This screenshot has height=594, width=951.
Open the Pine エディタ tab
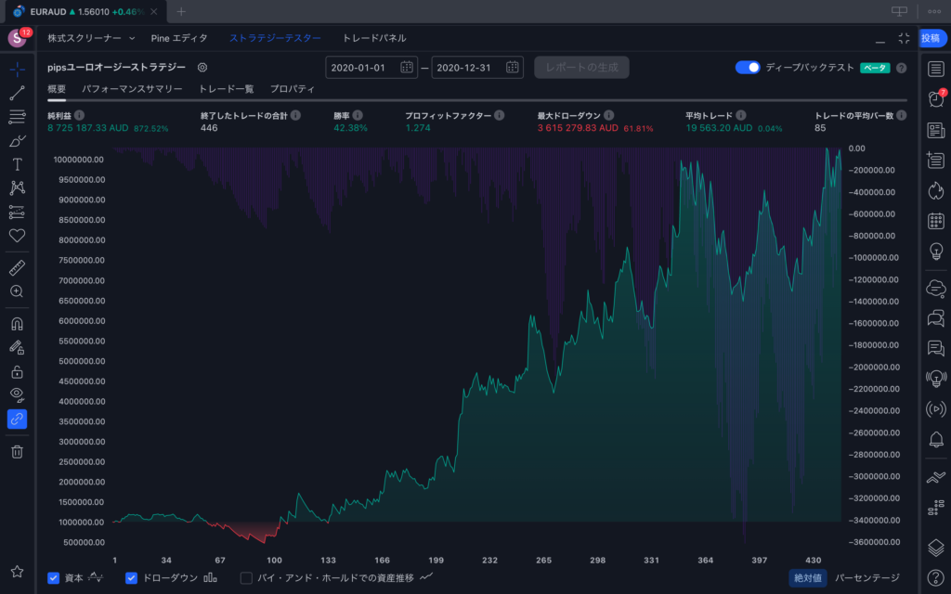[x=179, y=38]
